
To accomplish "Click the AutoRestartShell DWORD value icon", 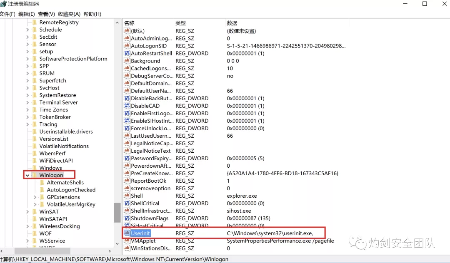I will (127, 53).
